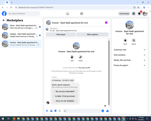Open the new browser tab button

[12, 2]
